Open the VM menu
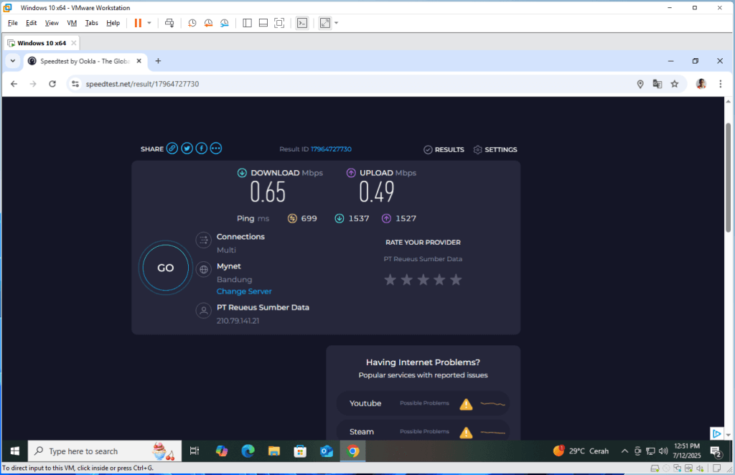The image size is (735, 475). [x=72, y=23]
